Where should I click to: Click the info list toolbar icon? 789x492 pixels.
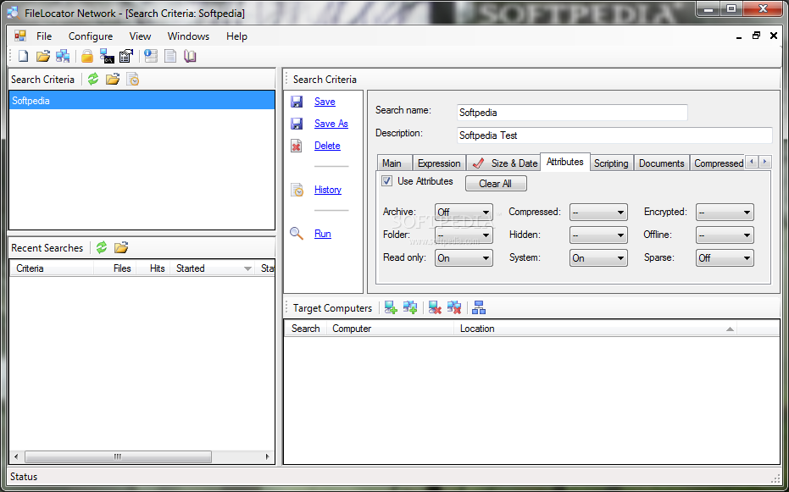pos(151,56)
